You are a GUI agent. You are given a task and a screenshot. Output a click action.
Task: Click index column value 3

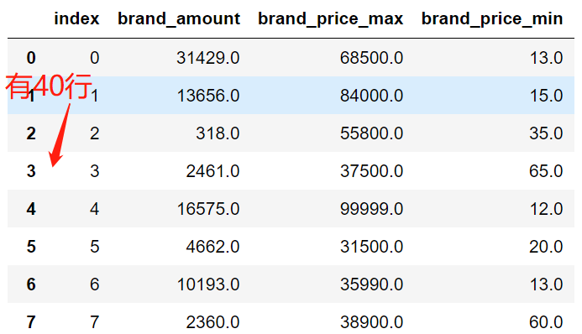pyautogui.click(x=95, y=171)
